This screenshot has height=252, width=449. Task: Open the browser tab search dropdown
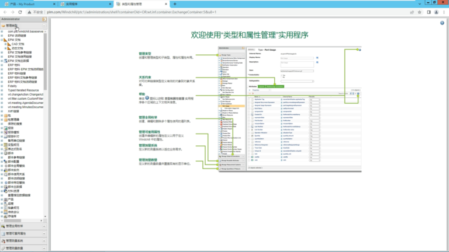[420, 4]
